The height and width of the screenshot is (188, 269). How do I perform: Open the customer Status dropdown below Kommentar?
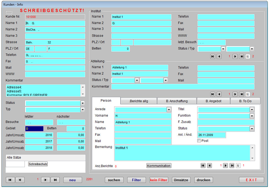[x=82, y=103]
